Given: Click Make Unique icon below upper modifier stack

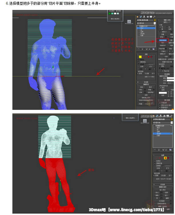Looking at the screenshot, I should [147, 49].
